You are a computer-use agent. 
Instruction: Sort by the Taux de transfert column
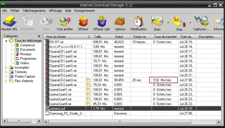tap(165, 37)
